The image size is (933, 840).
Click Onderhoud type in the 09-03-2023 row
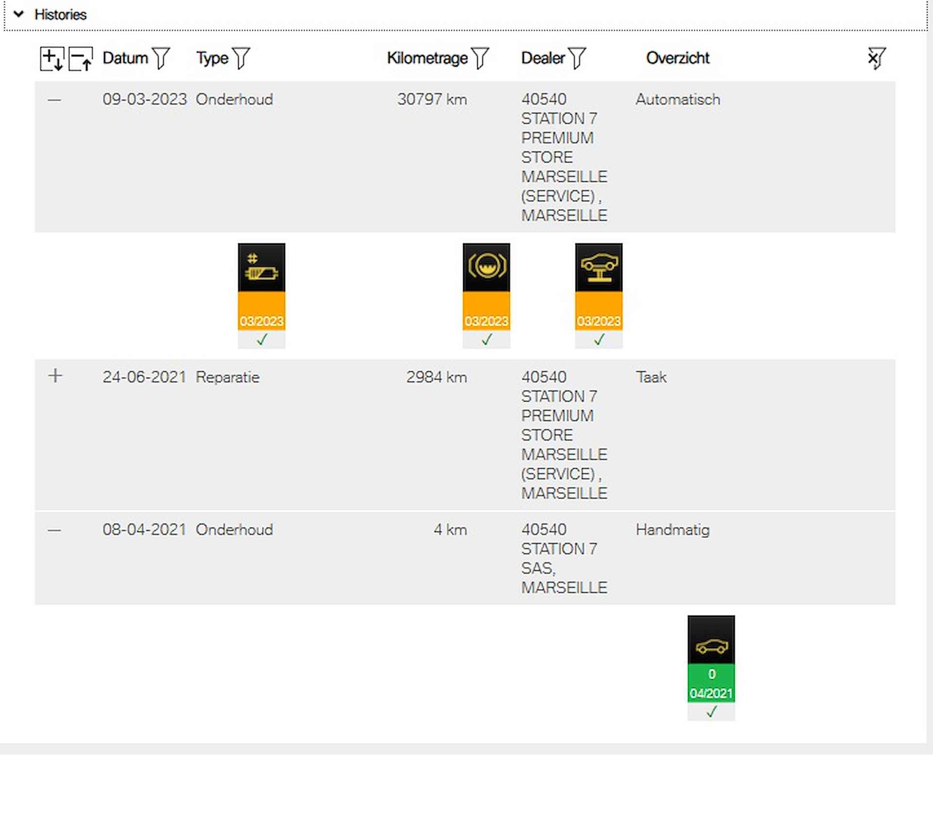(x=234, y=100)
